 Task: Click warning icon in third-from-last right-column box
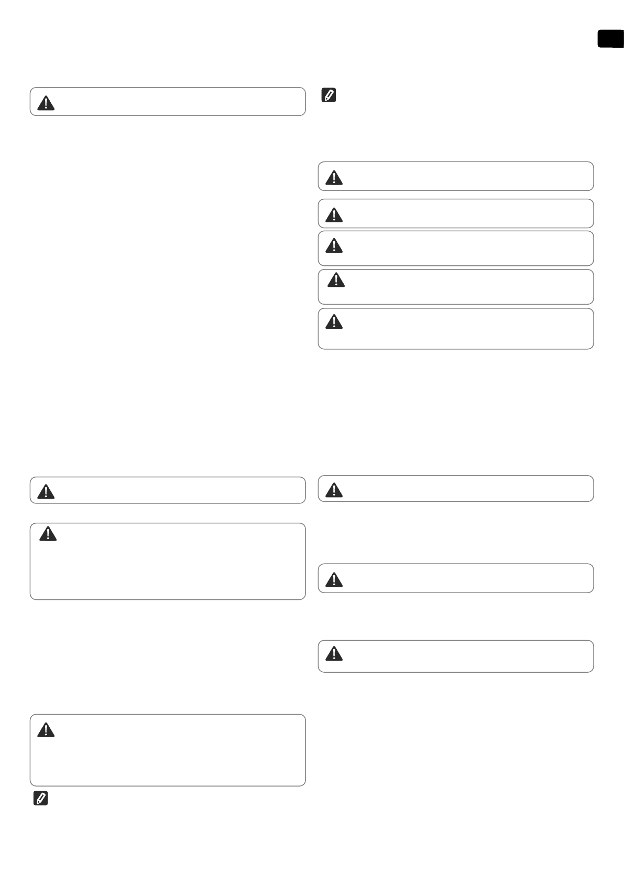point(334,490)
